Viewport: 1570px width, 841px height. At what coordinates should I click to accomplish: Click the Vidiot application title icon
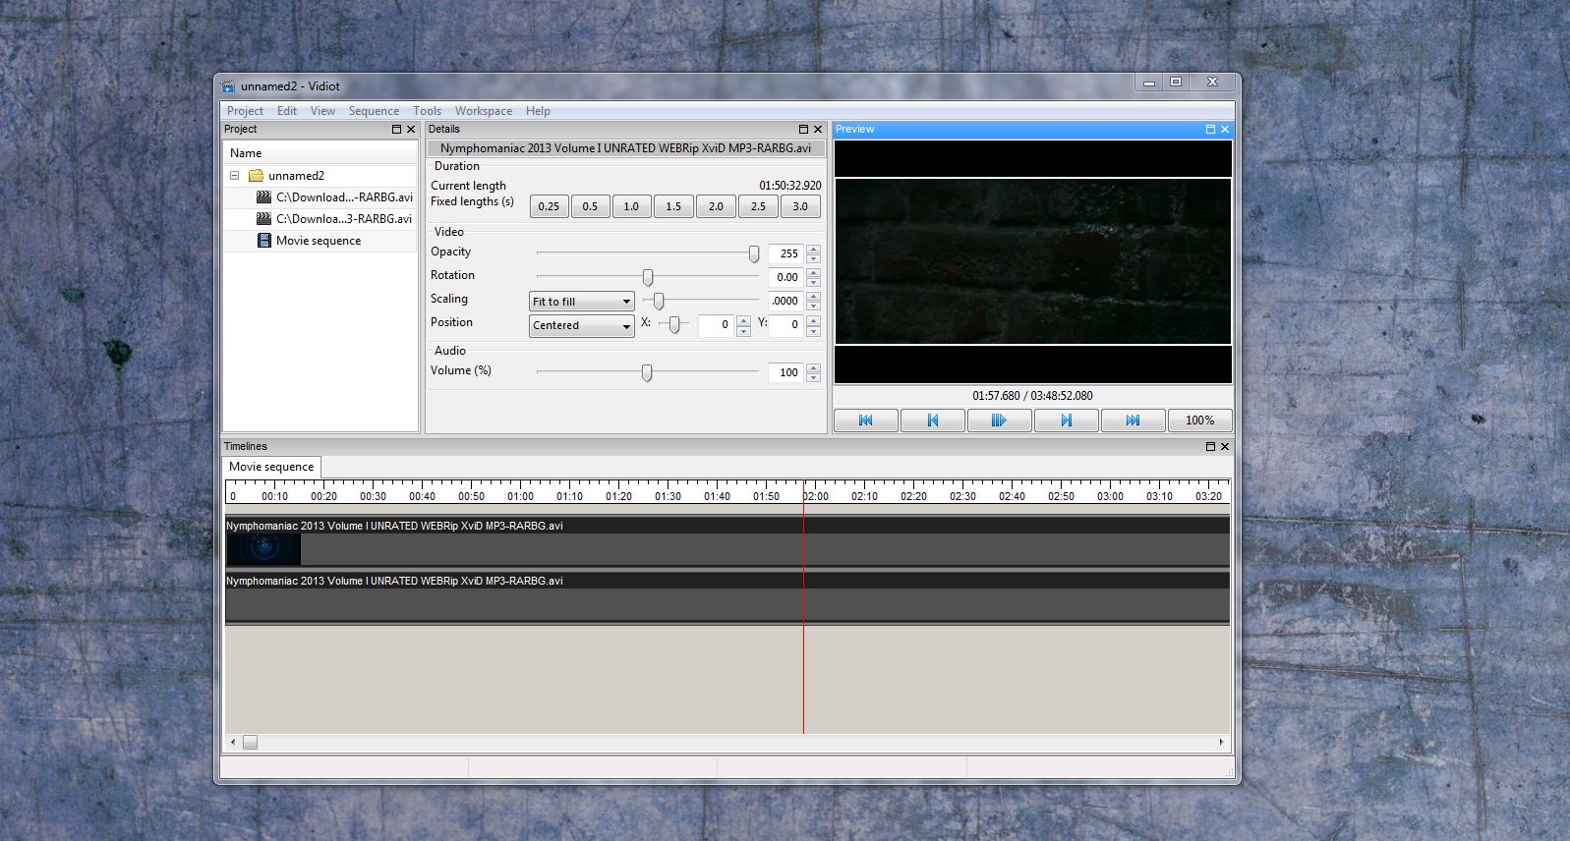pyautogui.click(x=228, y=86)
